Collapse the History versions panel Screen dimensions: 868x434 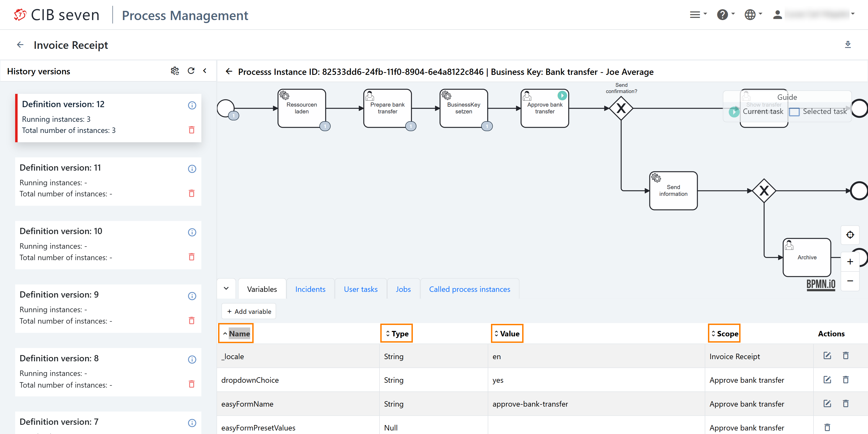tap(205, 71)
